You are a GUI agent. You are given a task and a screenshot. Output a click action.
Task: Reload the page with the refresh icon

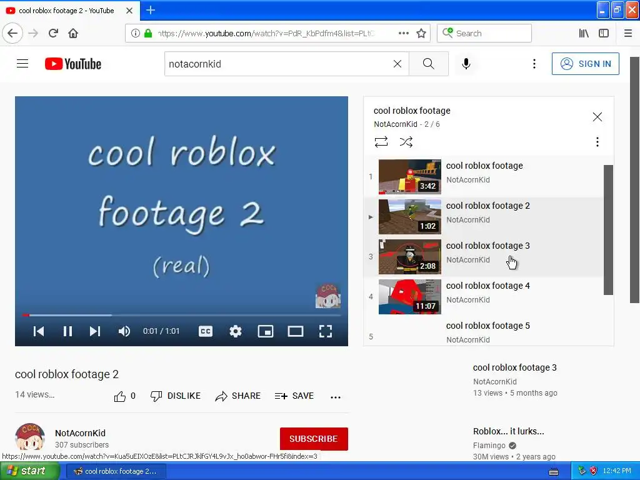point(53,33)
